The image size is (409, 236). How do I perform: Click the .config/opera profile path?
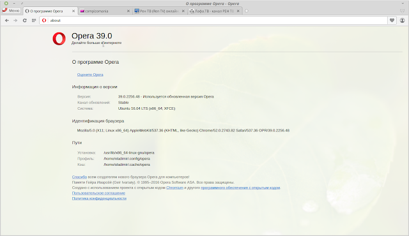pyautogui.click(x=127, y=159)
